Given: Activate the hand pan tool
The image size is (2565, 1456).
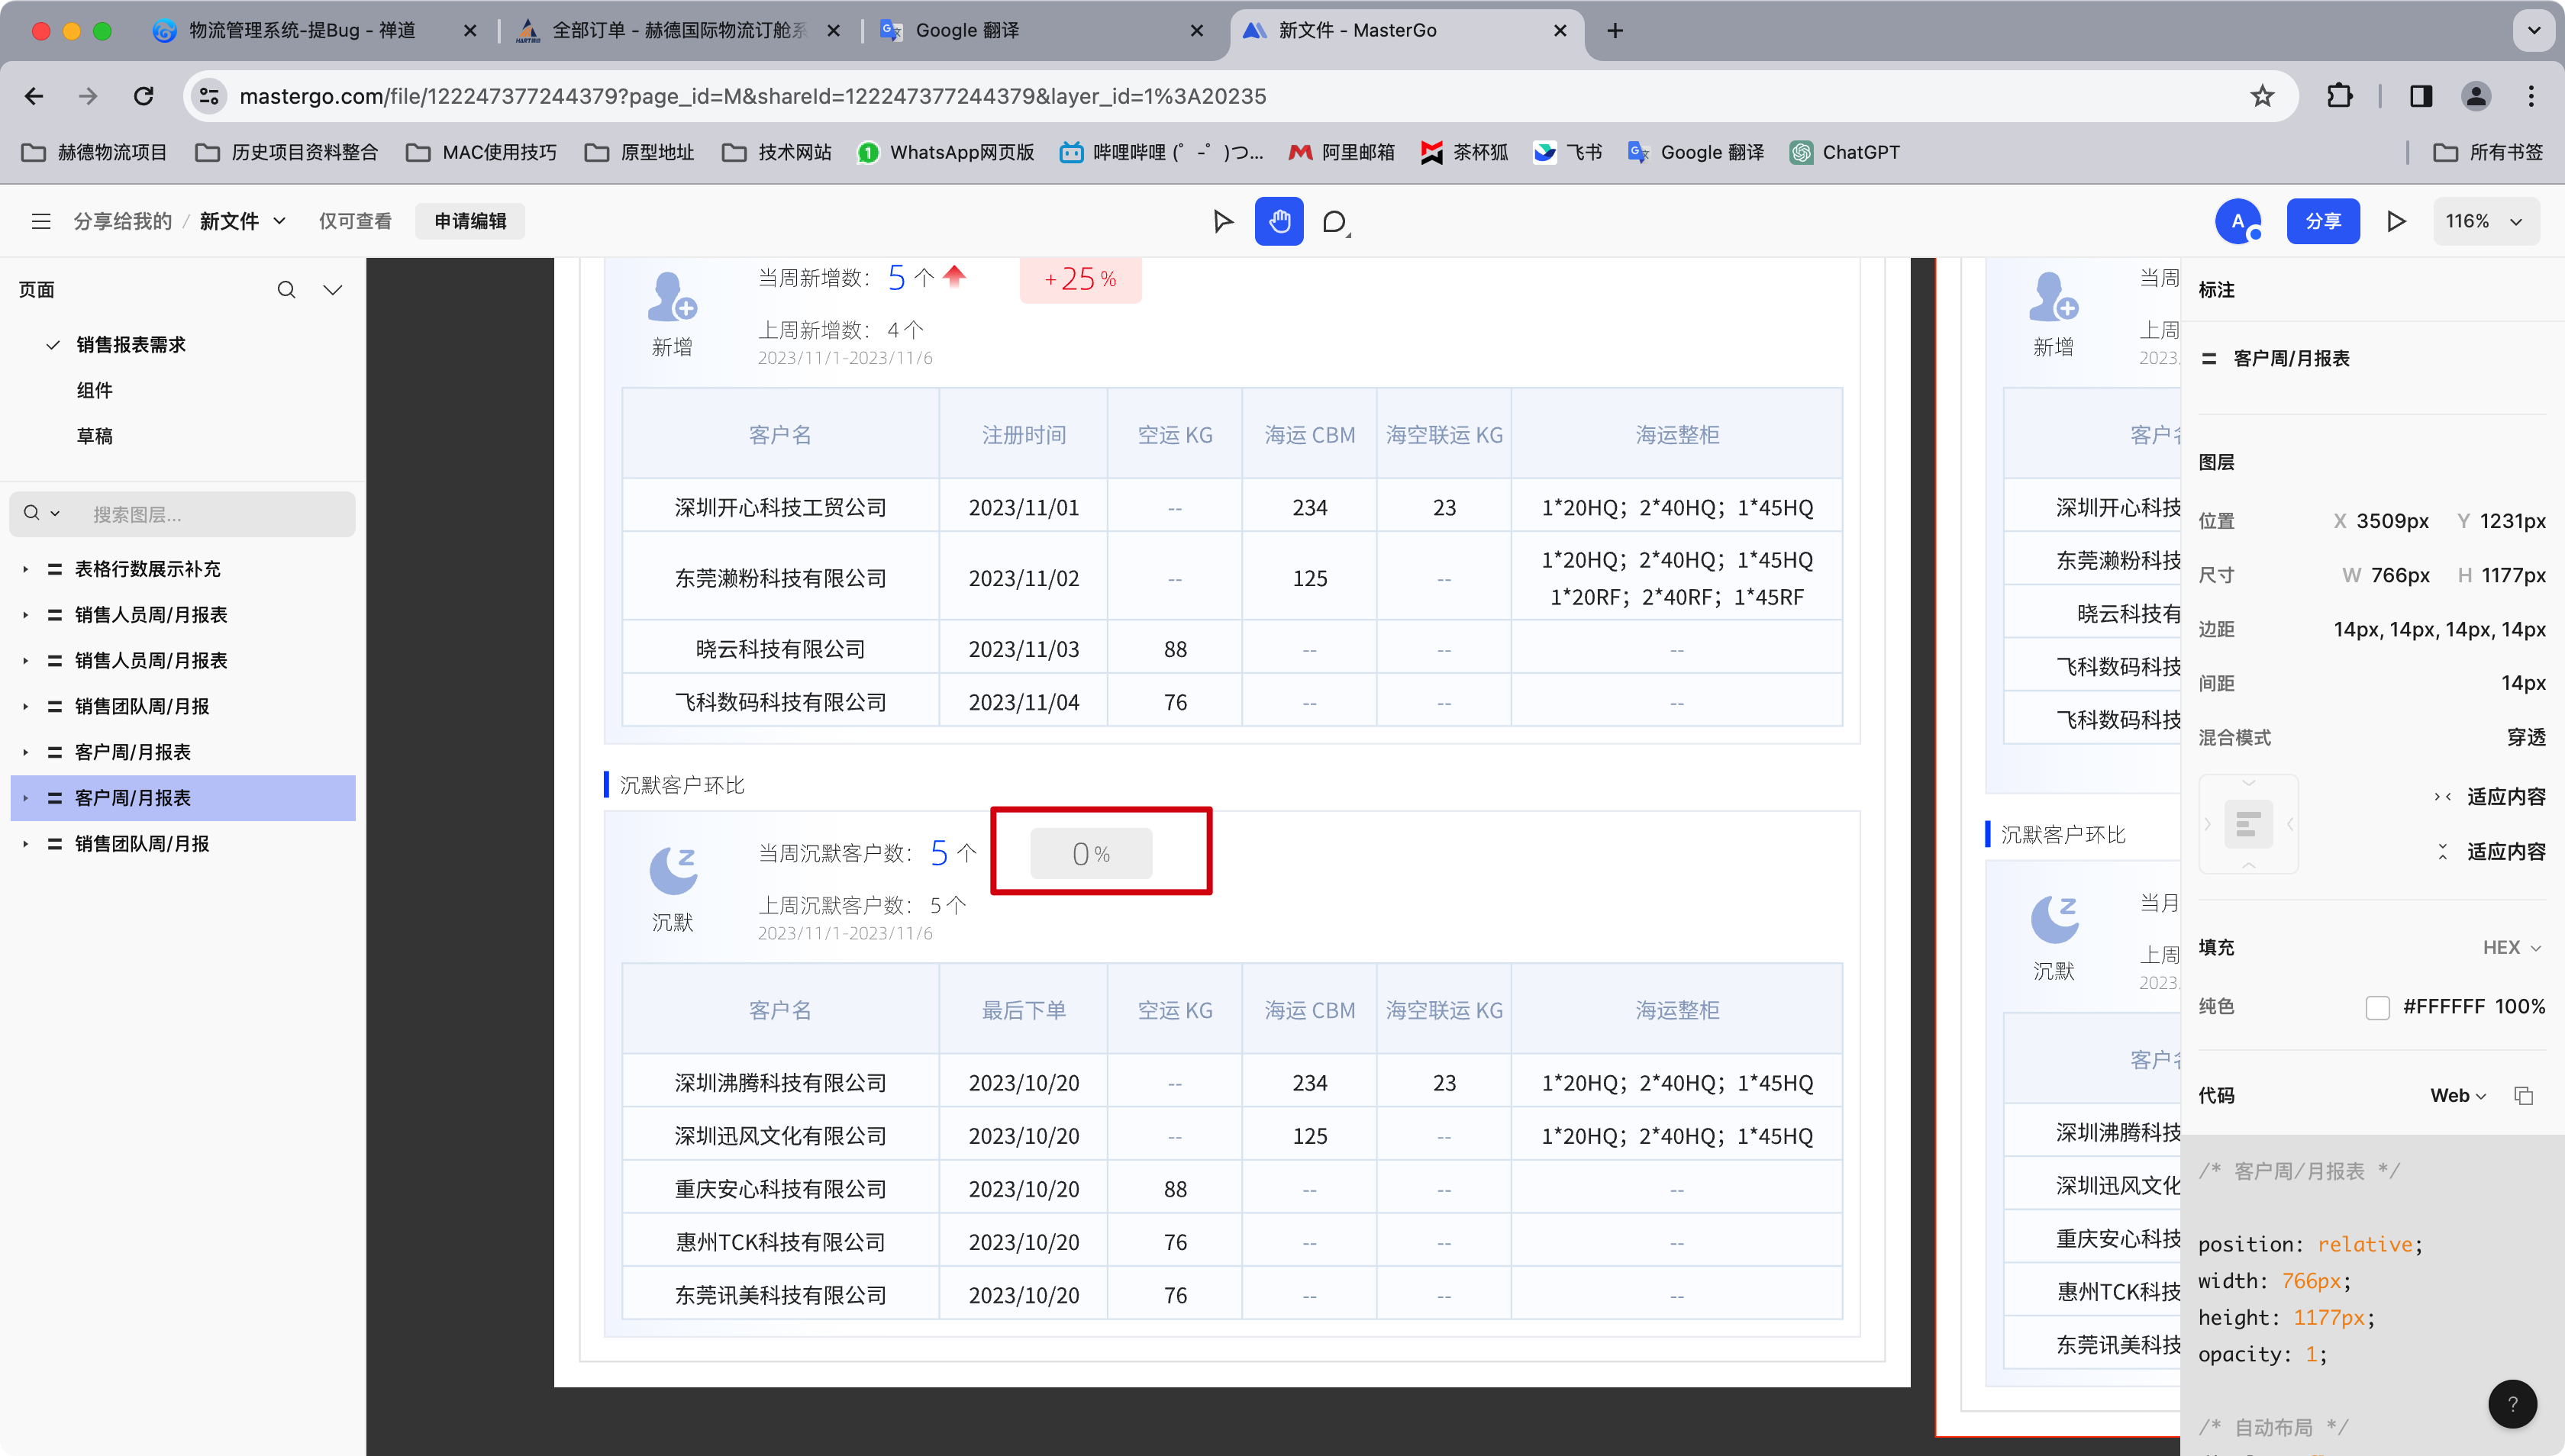Looking at the screenshot, I should [1279, 221].
